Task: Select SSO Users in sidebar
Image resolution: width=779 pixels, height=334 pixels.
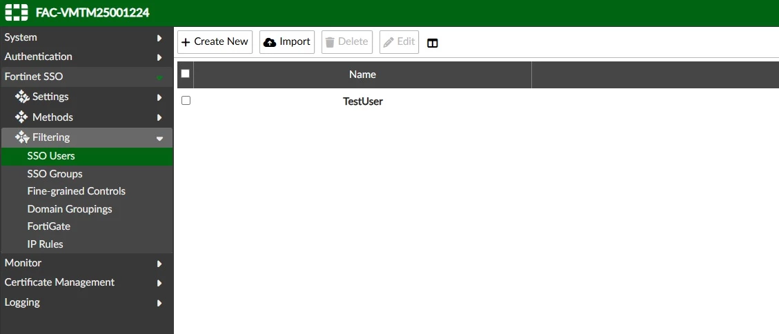Action: [x=87, y=156]
